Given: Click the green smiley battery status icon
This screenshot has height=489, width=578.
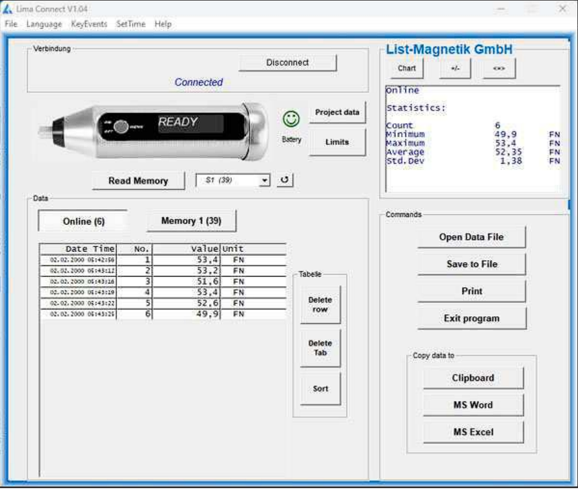Looking at the screenshot, I should (x=291, y=120).
